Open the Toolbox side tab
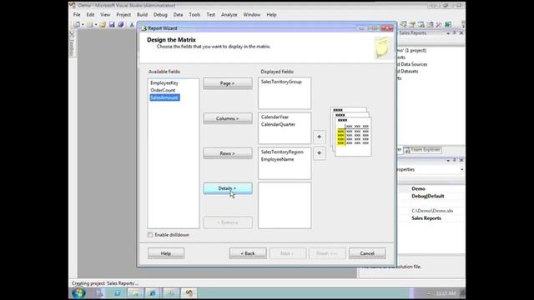Image resolution: width=534 pixels, height=300 pixels. (x=72, y=44)
